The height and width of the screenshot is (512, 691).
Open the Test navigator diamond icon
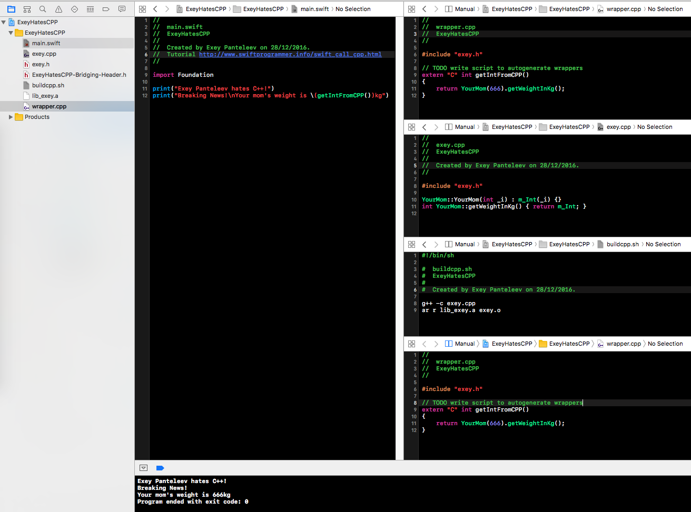coord(74,9)
